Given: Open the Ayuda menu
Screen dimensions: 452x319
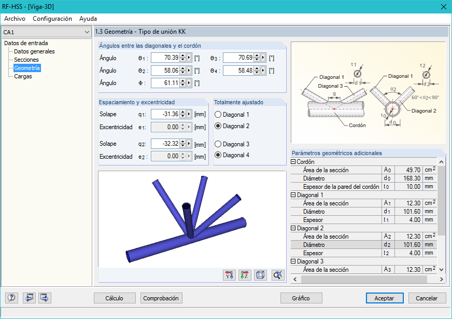Looking at the screenshot, I should pyautogui.click(x=88, y=19).
